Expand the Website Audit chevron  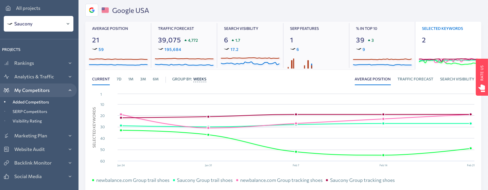pyautogui.click(x=70, y=149)
